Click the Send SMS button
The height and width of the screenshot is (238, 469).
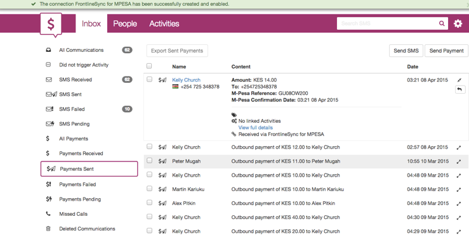(x=406, y=51)
